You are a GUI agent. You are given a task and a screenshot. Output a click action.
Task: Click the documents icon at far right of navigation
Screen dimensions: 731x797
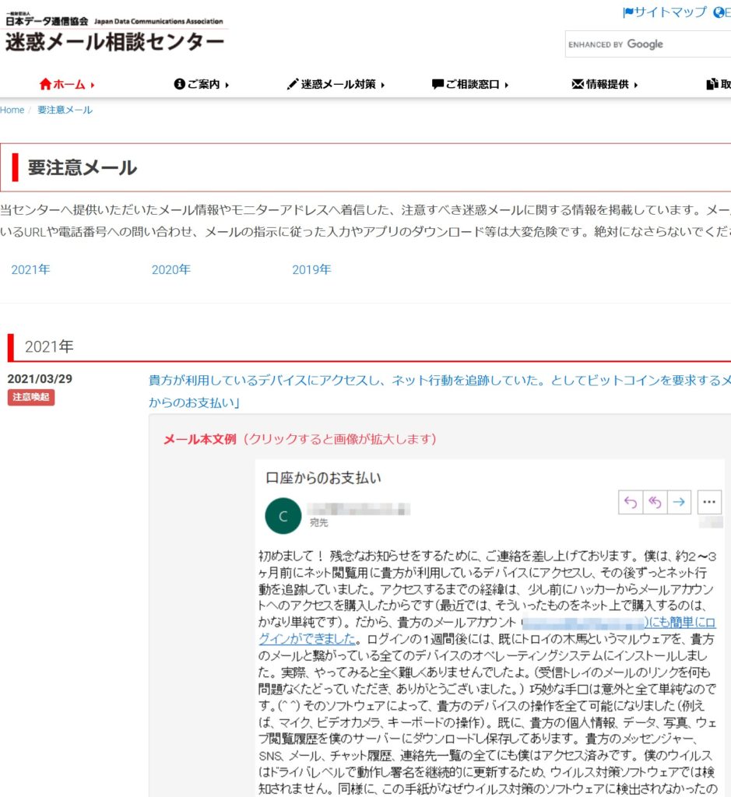(712, 84)
